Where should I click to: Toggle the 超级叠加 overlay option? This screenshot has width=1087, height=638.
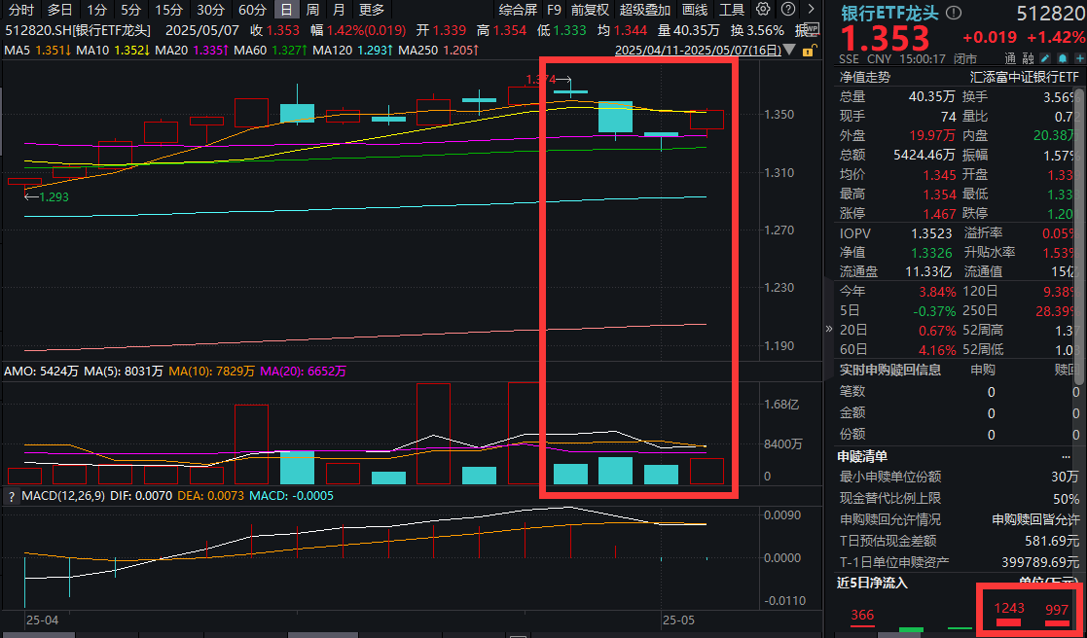point(645,10)
